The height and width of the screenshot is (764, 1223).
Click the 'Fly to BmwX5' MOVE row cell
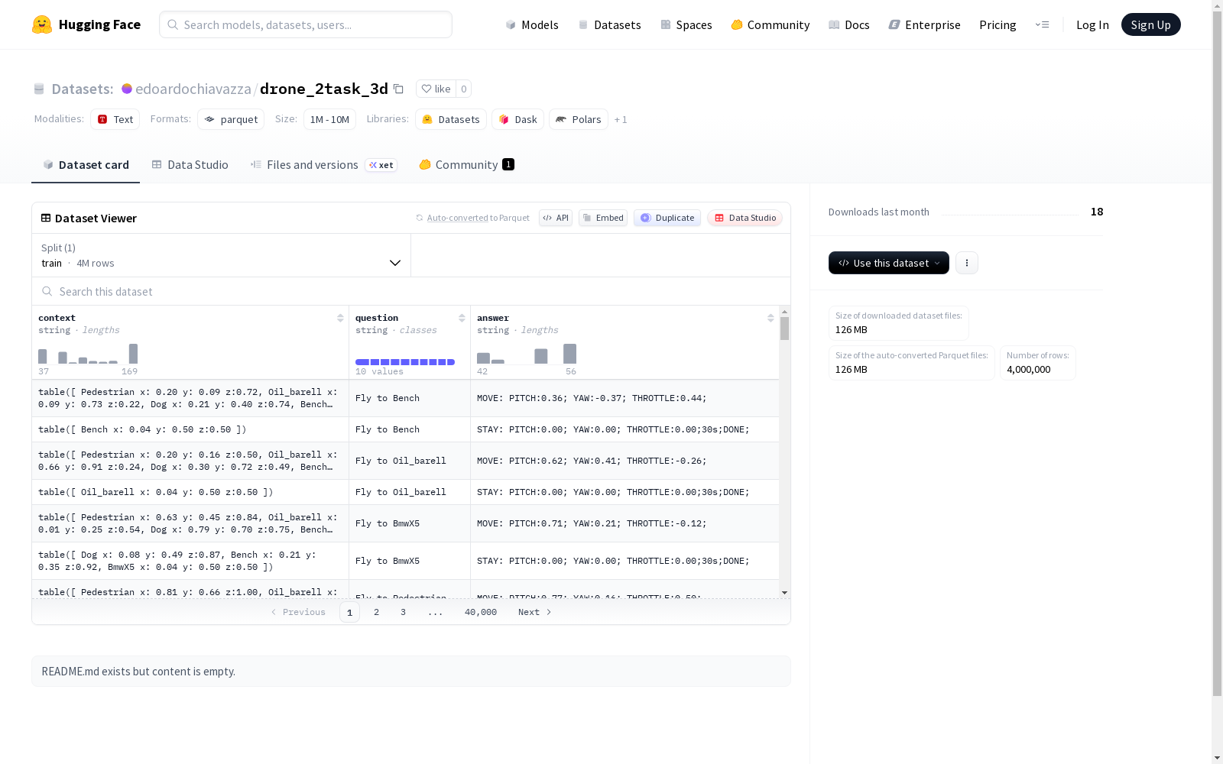point(410,523)
